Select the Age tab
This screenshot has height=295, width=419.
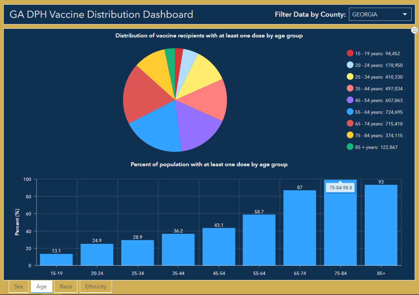click(41, 287)
